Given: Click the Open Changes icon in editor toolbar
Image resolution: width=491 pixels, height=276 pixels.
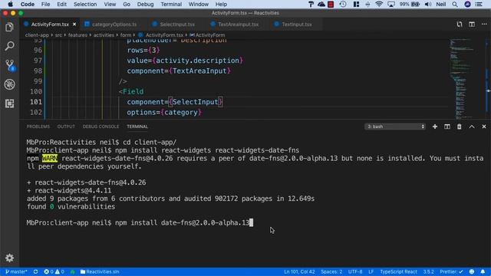Looking at the screenshot, I should pos(460,25).
